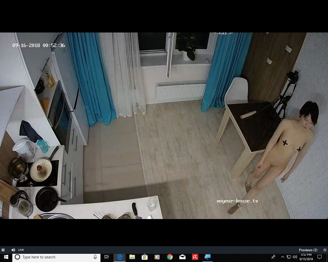The width and height of the screenshot is (328, 262).
Task: Open the system volume tray control
Action: 295,257
